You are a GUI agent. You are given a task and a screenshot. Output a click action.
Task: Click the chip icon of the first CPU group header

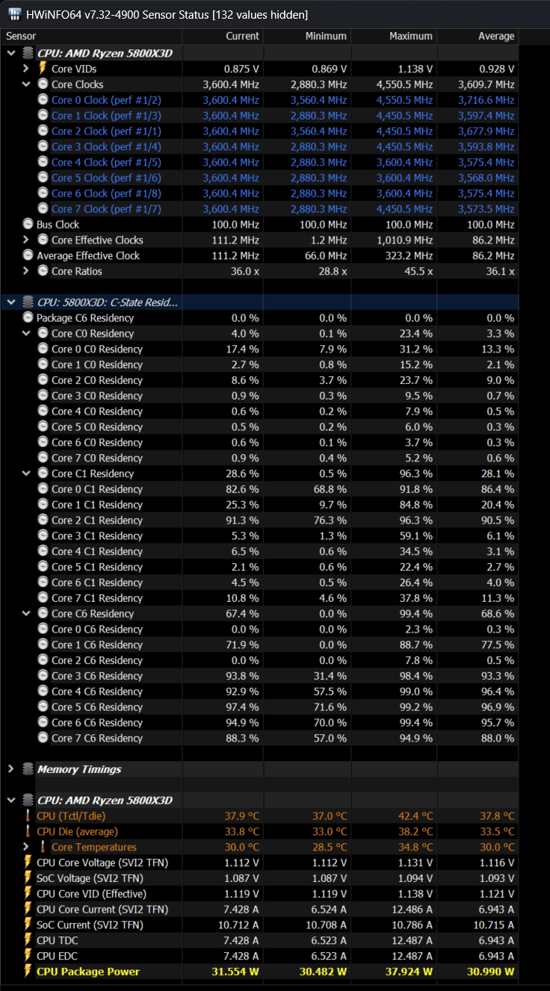[x=28, y=53]
